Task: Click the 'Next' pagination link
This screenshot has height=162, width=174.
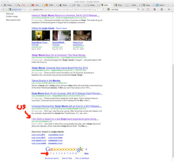Action: [86, 153]
